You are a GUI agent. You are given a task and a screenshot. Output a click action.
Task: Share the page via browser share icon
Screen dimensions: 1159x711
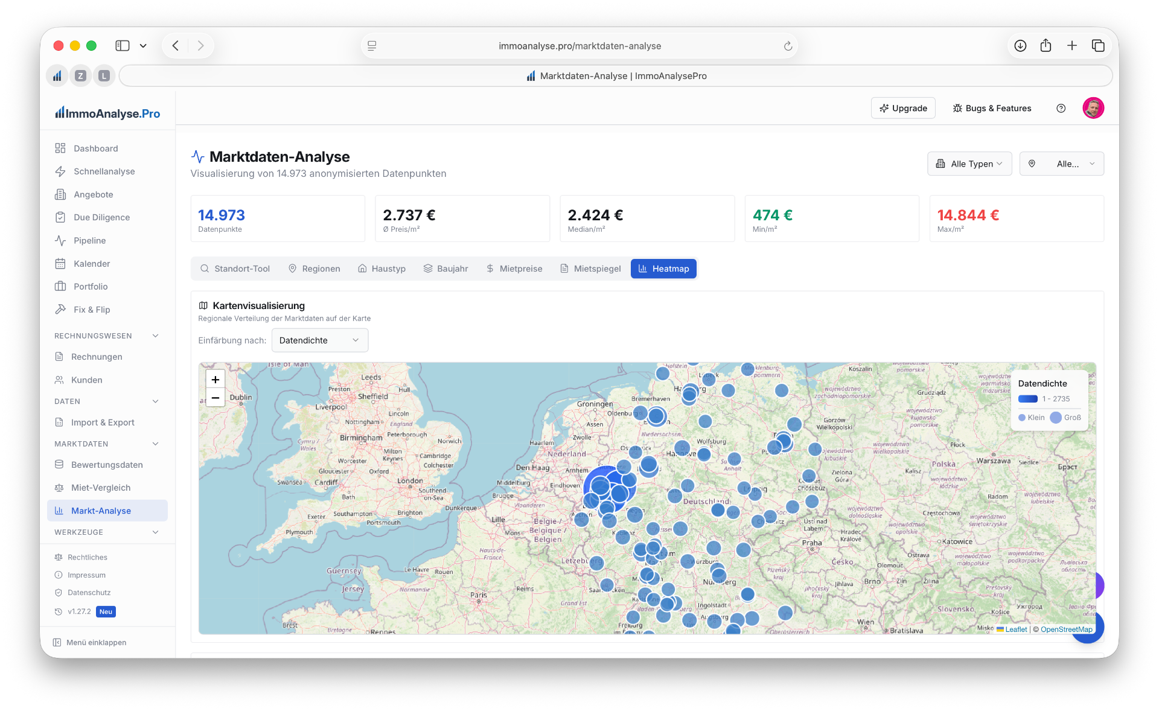point(1046,46)
